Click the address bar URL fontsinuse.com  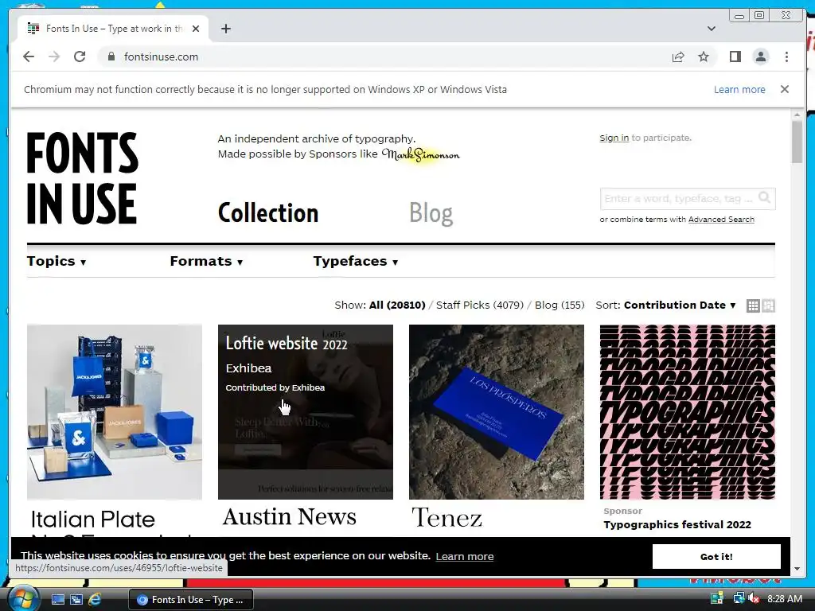[x=161, y=56]
